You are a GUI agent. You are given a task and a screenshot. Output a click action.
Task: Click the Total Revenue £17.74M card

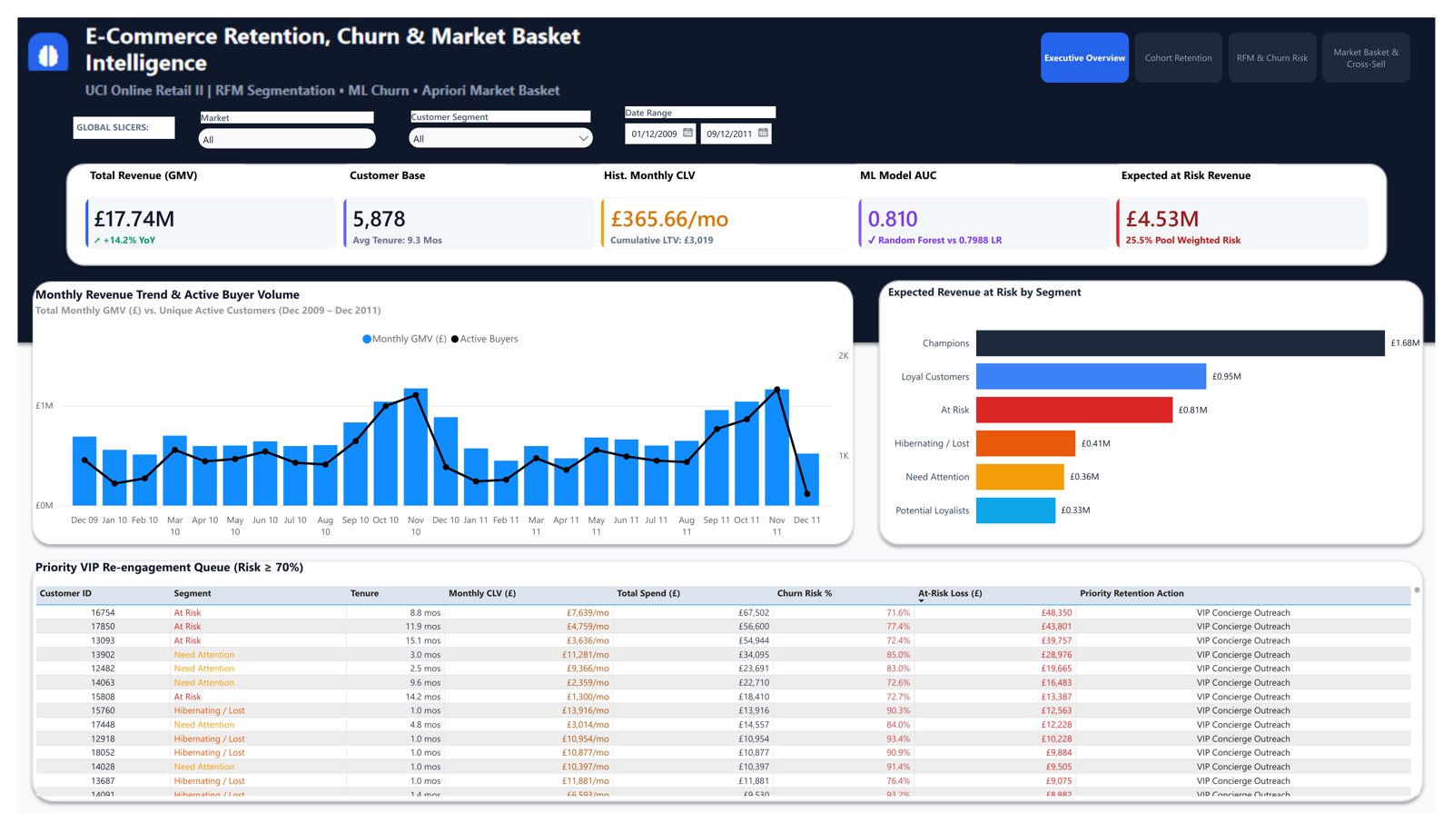[211, 223]
